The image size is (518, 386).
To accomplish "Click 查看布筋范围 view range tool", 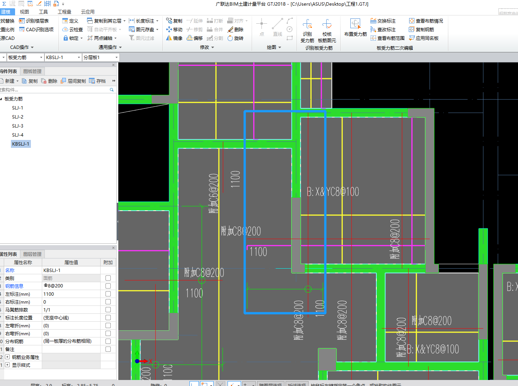I will pos(387,38).
